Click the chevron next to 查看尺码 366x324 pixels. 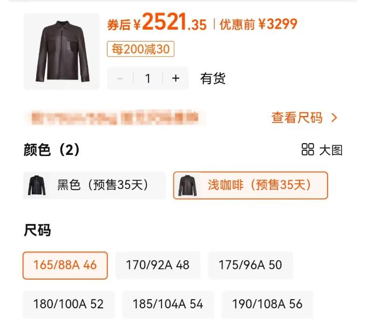[334, 118]
